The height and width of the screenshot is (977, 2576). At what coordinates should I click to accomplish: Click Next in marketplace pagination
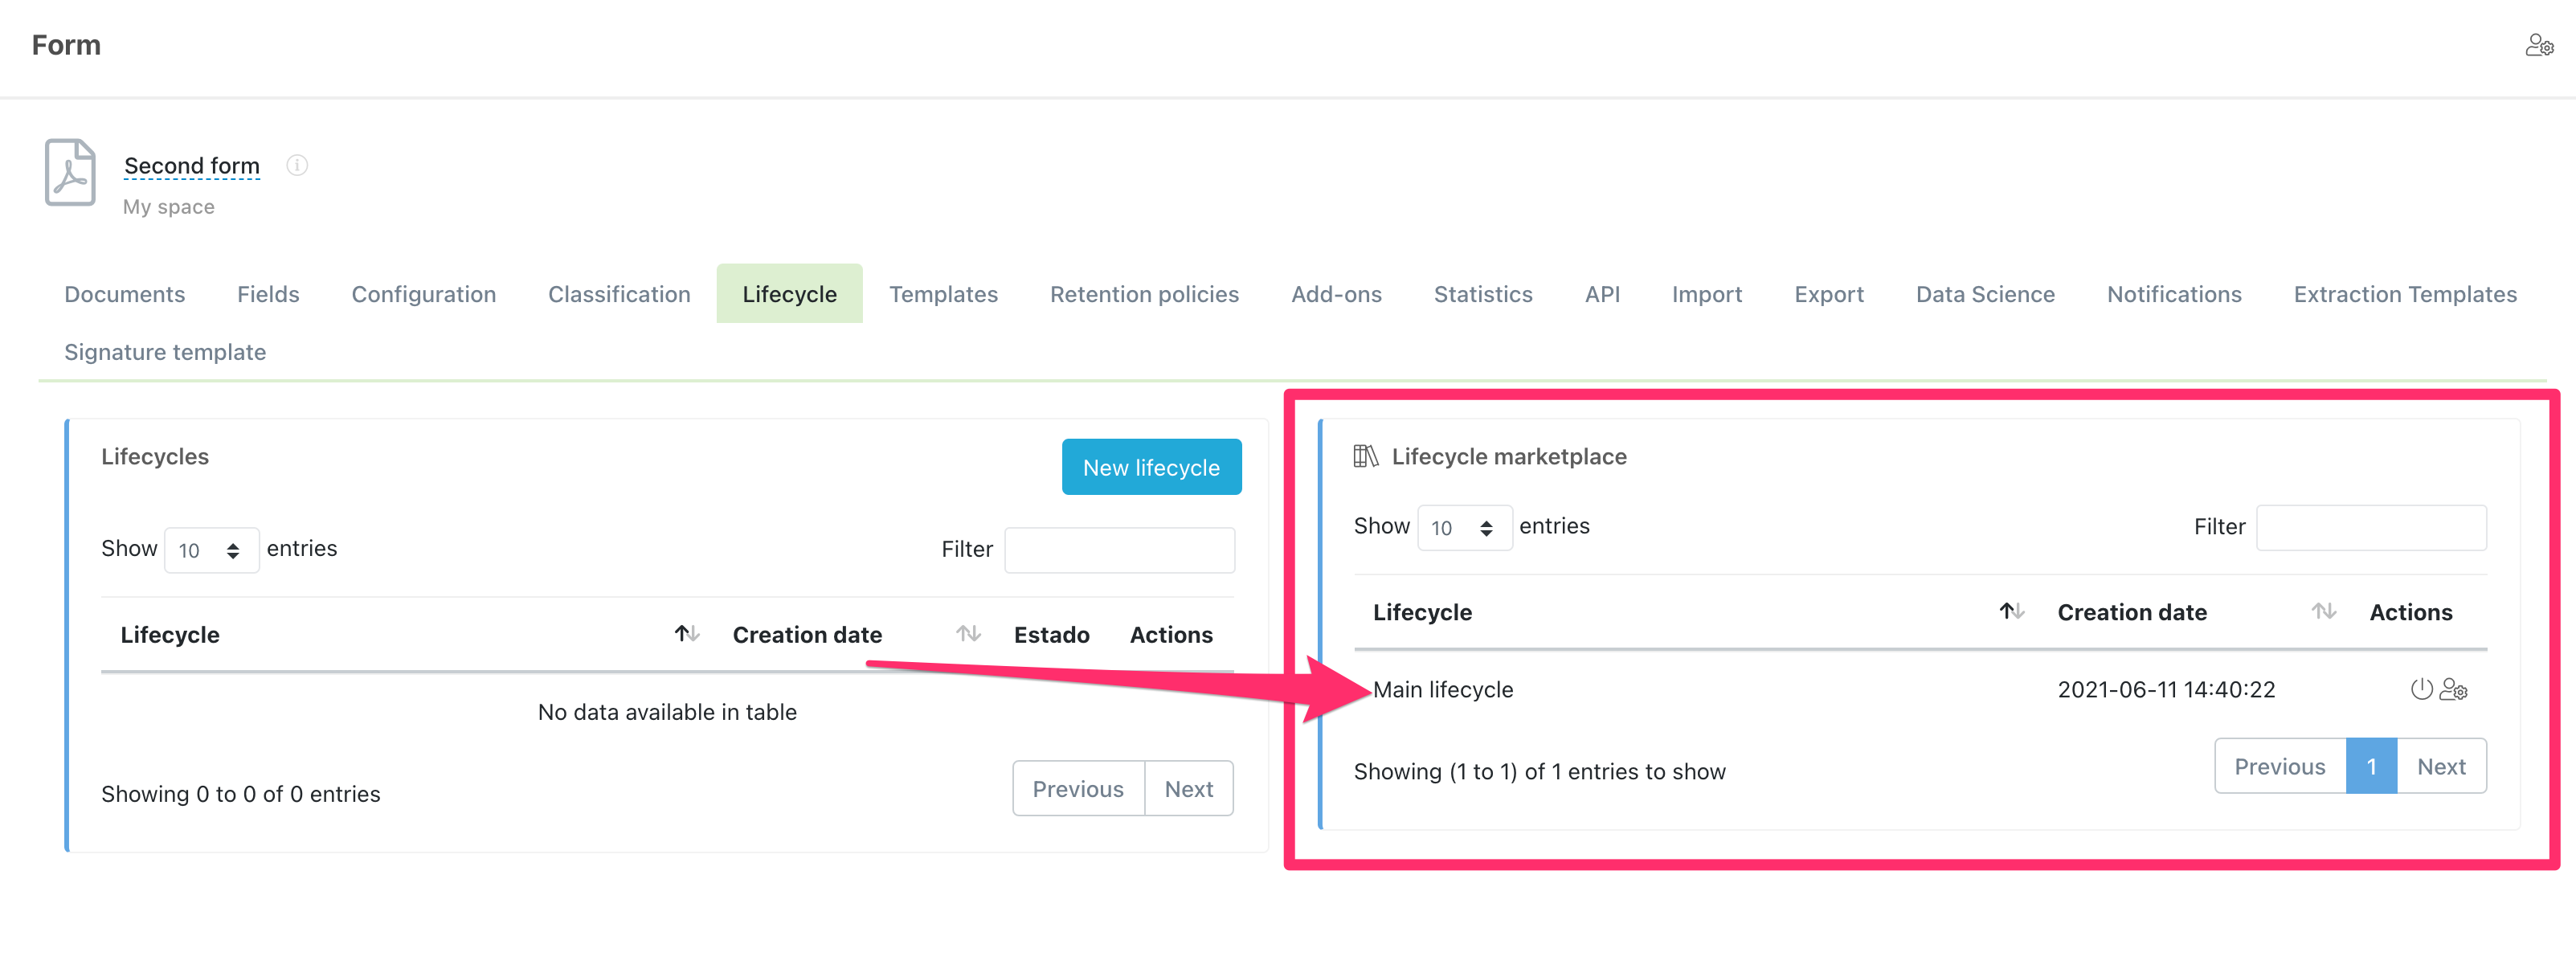click(2441, 766)
